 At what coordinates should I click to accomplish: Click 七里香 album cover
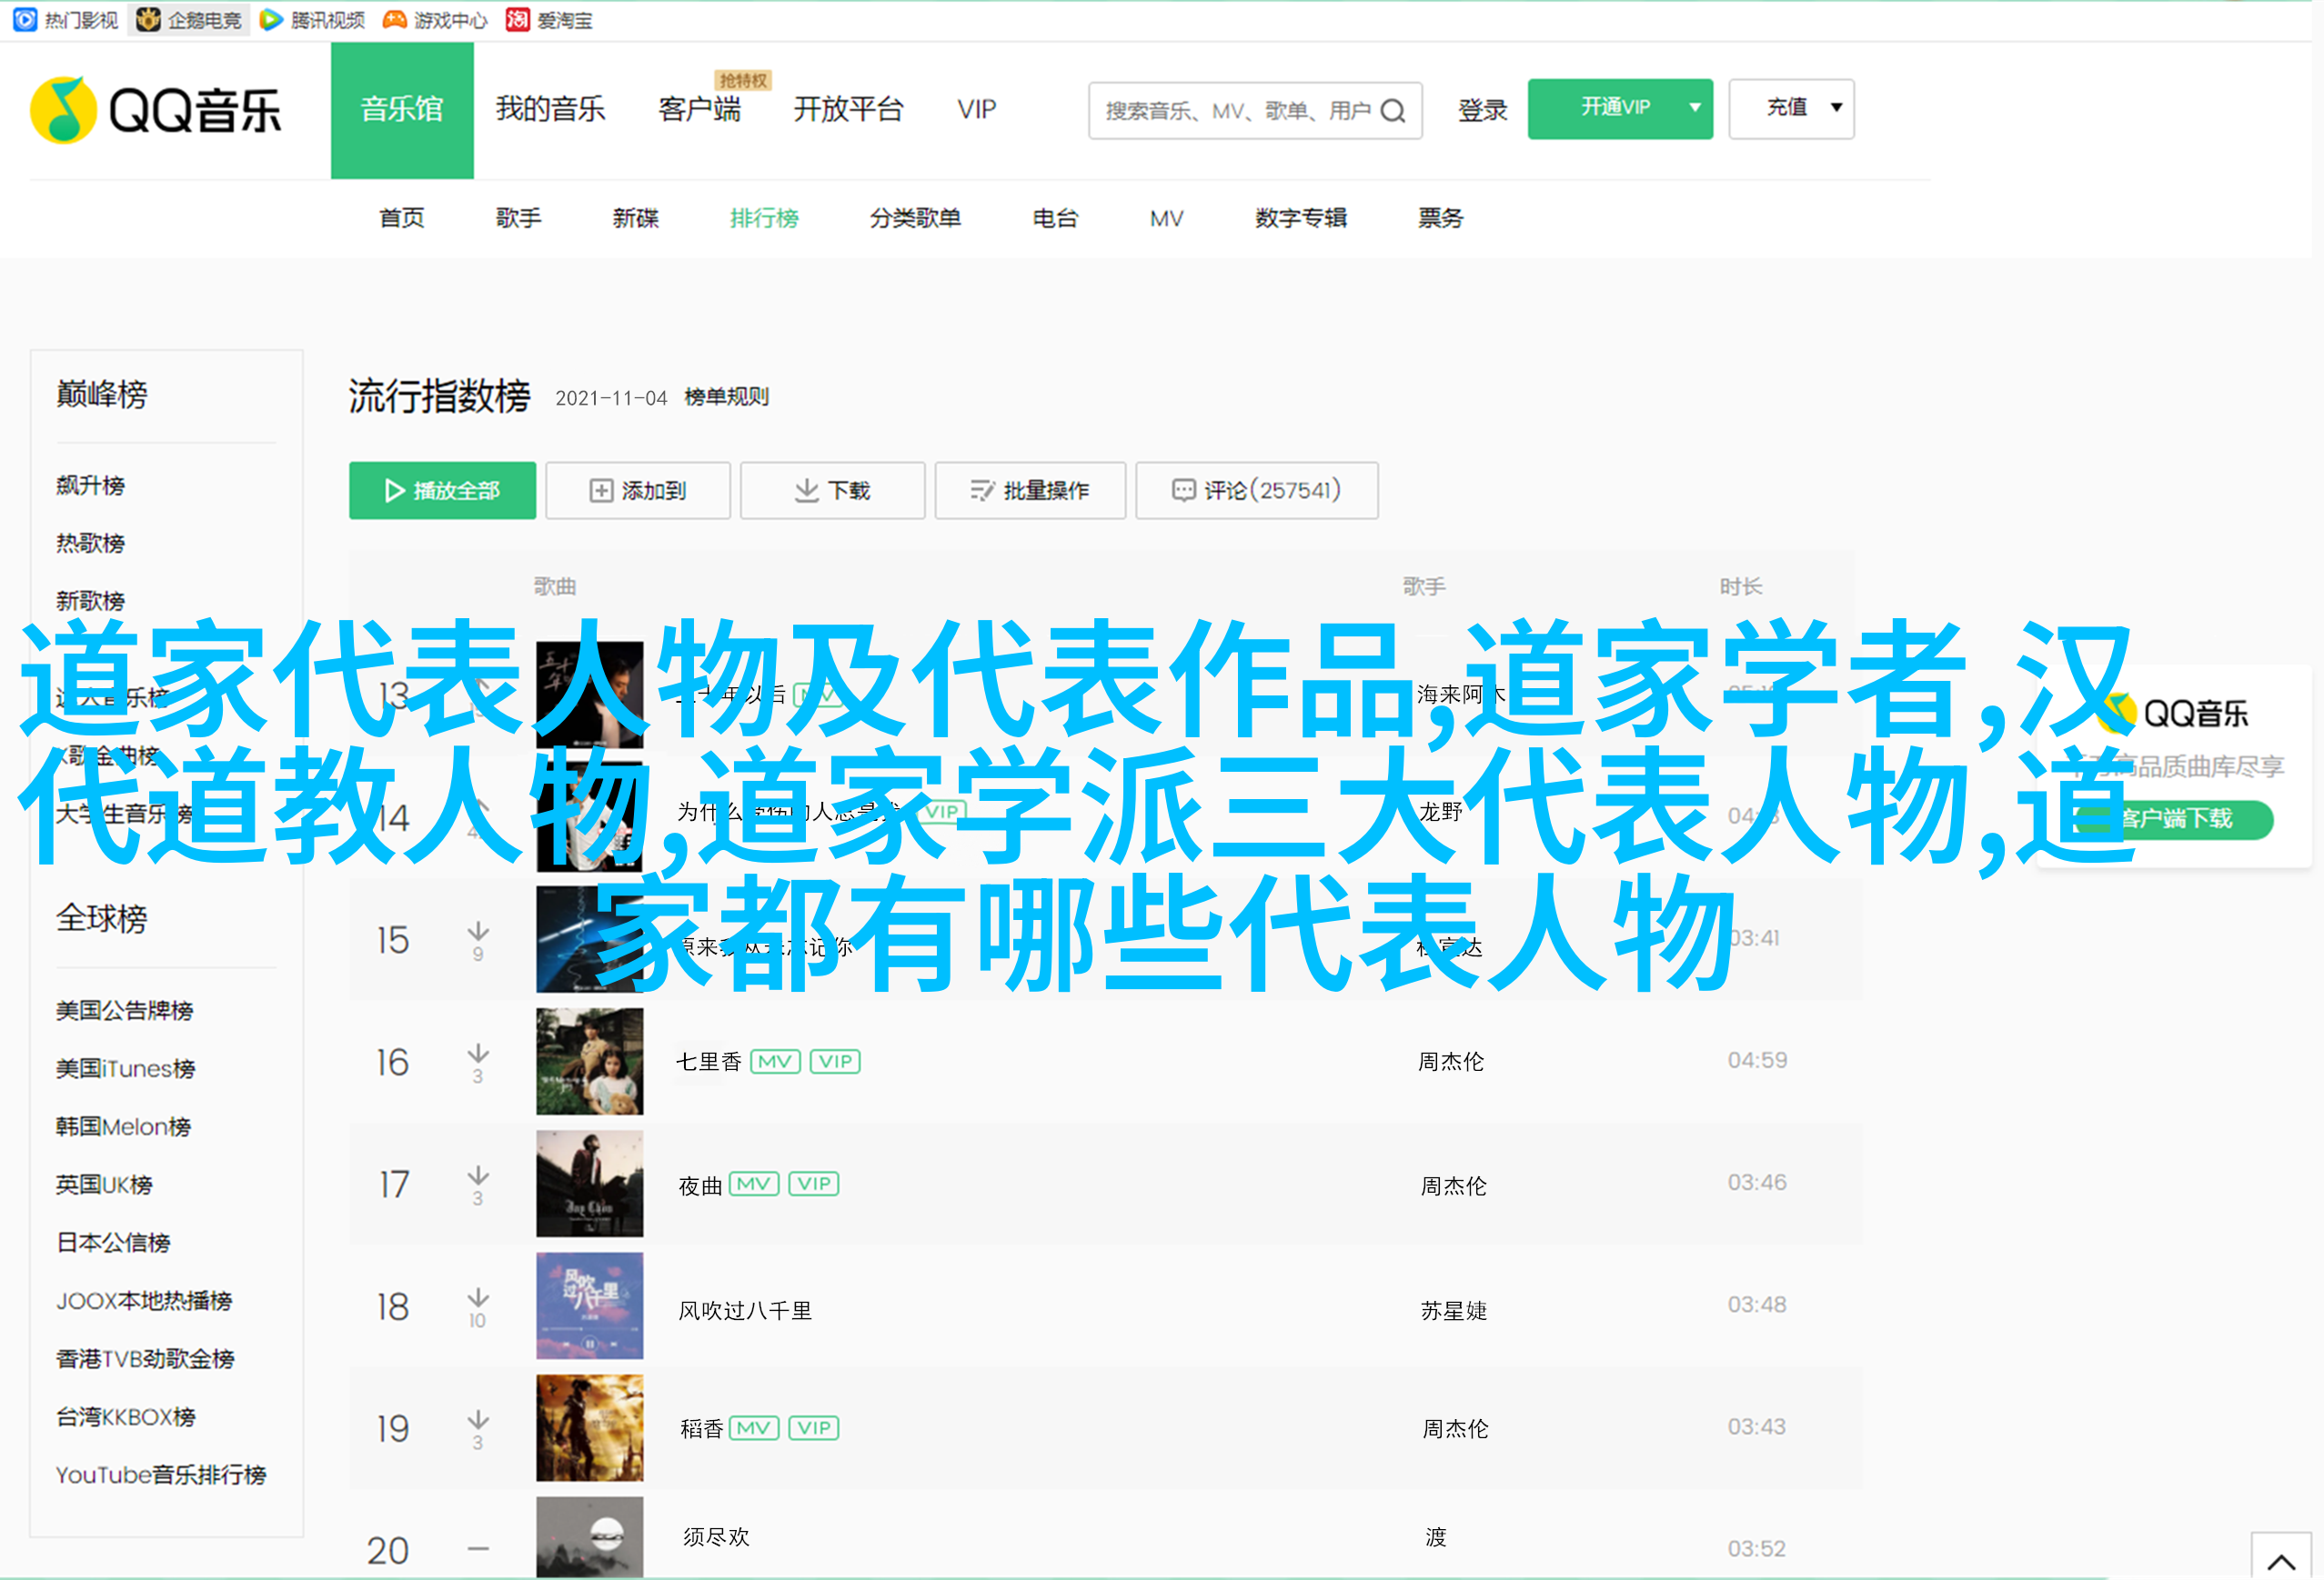[590, 1061]
